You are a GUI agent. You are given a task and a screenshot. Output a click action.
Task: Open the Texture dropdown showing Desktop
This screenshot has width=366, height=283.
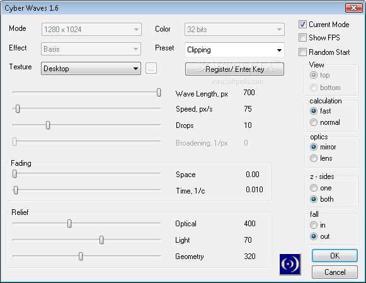(91, 69)
